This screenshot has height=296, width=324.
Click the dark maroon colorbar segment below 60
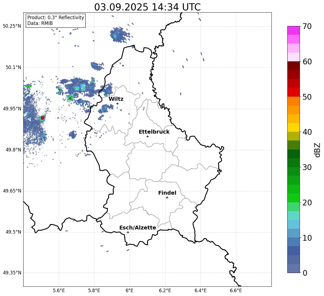(294, 66)
